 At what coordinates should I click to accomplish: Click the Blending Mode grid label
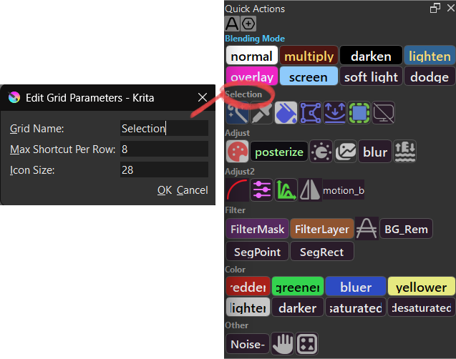[x=255, y=39]
